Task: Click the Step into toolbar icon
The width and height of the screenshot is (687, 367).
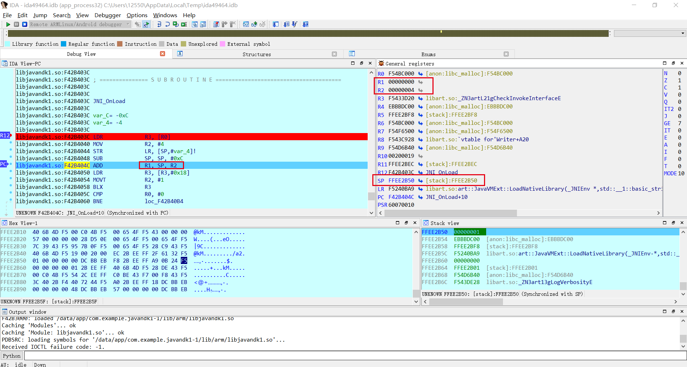Action: click(159, 24)
